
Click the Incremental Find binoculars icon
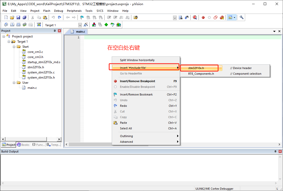[x=187, y=17]
